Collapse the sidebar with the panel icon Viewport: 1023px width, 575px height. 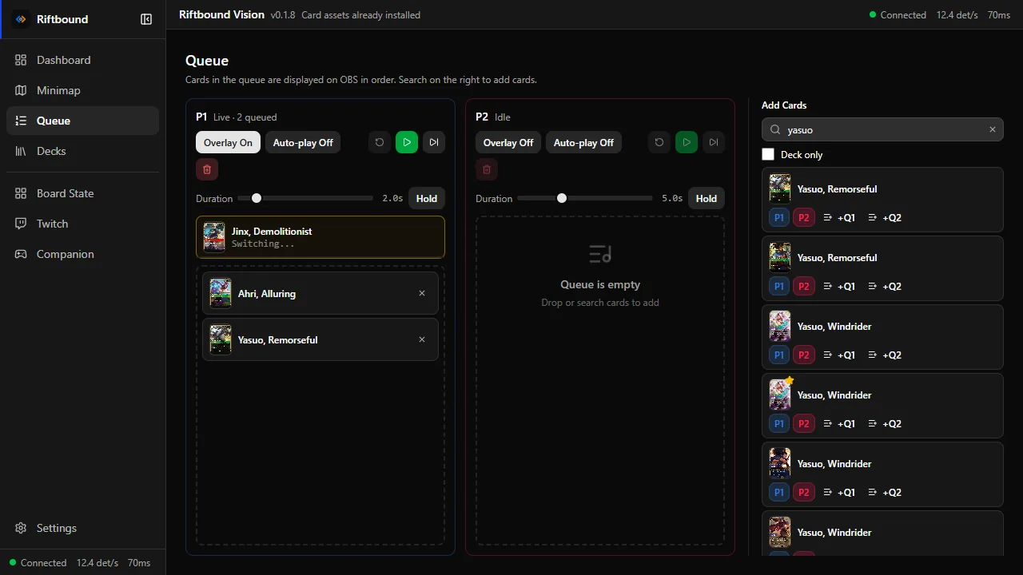pos(146,19)
